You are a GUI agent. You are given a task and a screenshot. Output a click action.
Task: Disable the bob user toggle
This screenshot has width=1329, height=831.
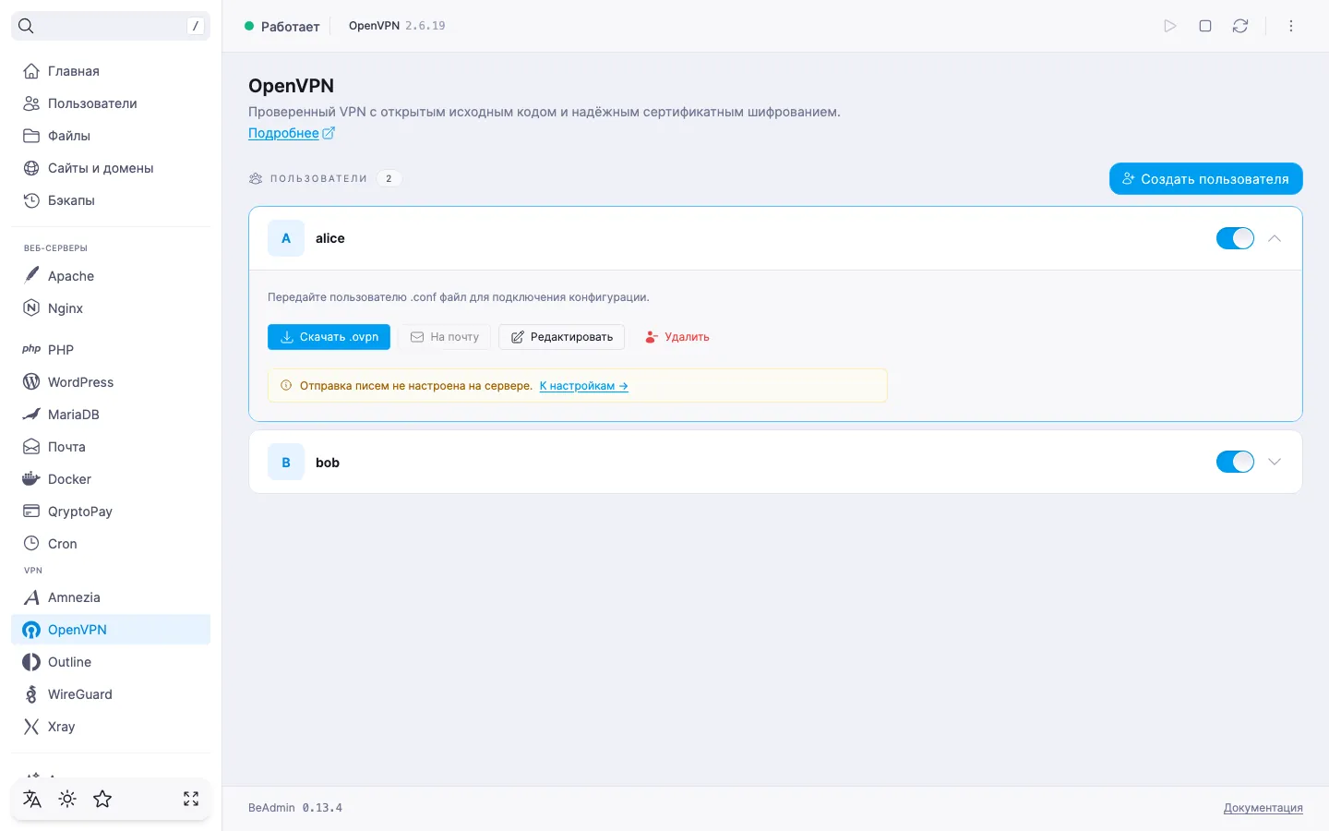[1235, 462]
